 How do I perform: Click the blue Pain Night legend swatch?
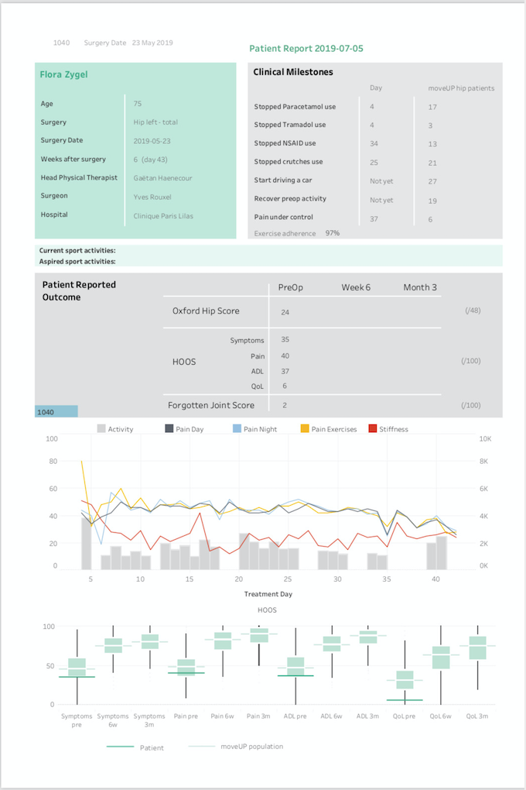click(x=237, y=429)
